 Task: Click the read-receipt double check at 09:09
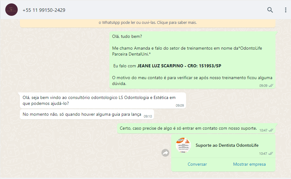[271, 85]
